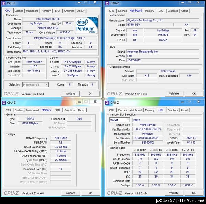The width and height of the screenshot is (206, 204).
Task: Minimize the CPU tab window
Action: tap(79, 2)
